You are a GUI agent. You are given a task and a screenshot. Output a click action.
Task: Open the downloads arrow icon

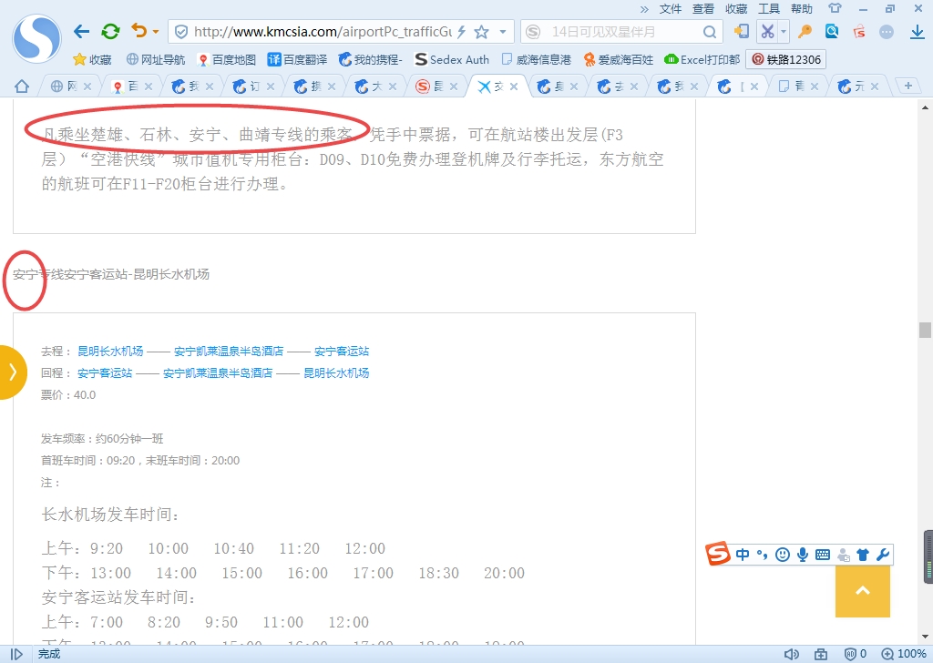pos(918,32)
